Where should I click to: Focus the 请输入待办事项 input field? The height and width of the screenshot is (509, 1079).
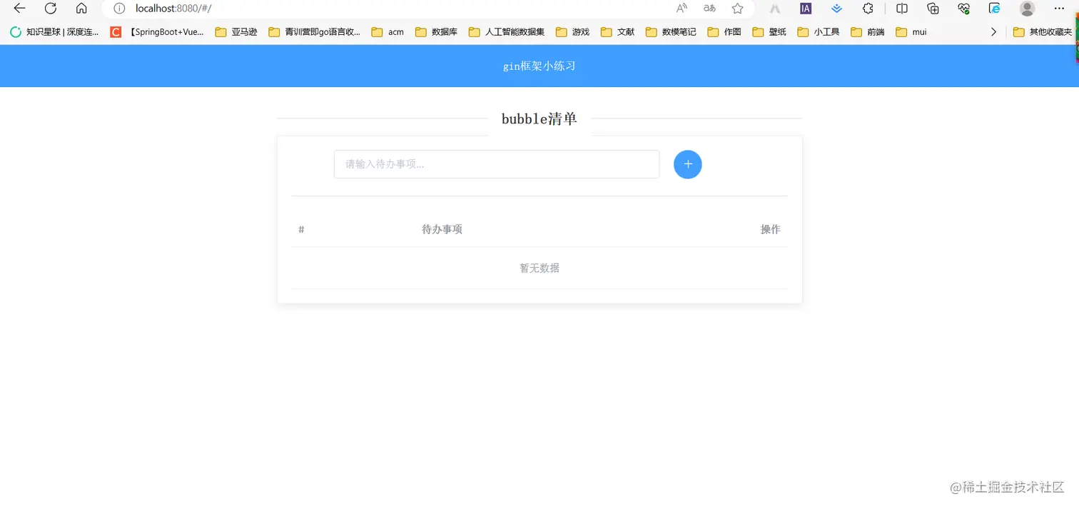(x=497, y=164)
